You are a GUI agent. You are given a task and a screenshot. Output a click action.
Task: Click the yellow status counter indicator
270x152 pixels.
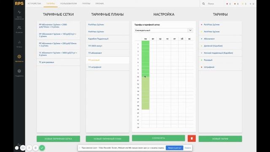pyautogui.click(x=244, y=4)
